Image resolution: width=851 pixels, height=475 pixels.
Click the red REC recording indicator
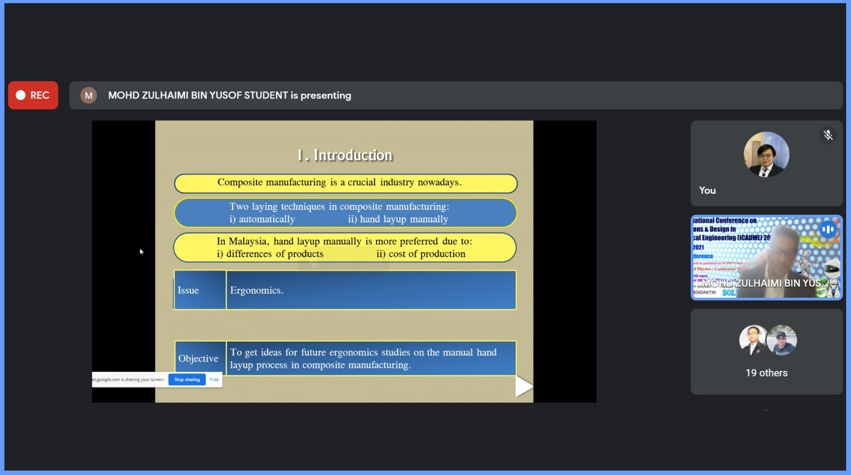tap(33, 95)
